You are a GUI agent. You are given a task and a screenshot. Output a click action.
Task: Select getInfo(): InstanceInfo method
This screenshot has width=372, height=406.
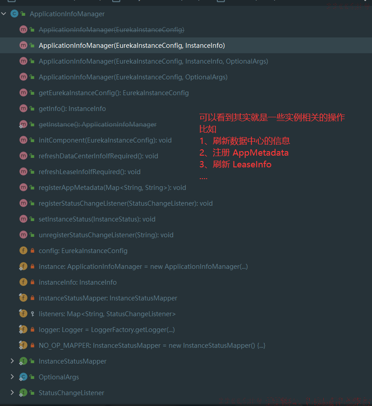tap(186, 108)
